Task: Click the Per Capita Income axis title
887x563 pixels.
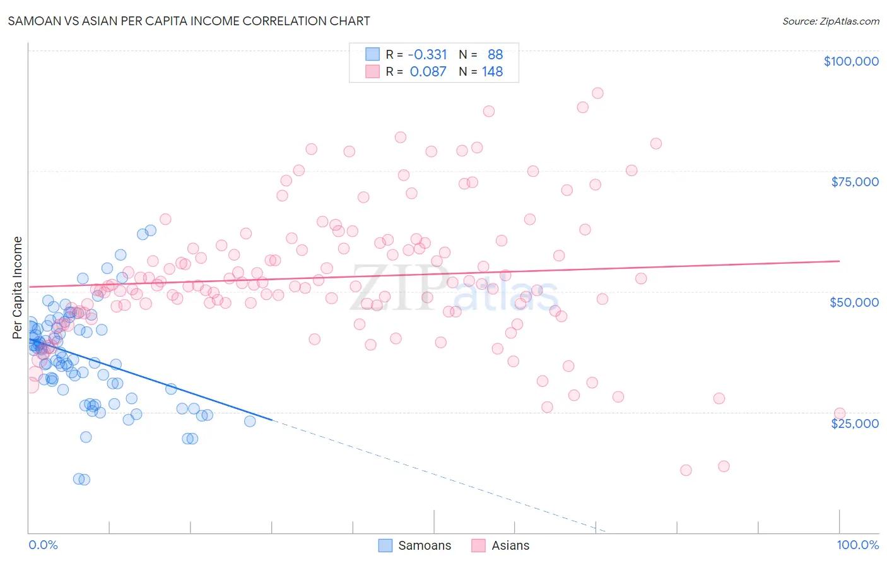Action: coord(18,287)
